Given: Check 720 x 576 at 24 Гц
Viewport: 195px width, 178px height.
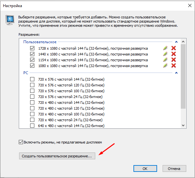Looking at the screenshot, I should [x=32, y=96].
